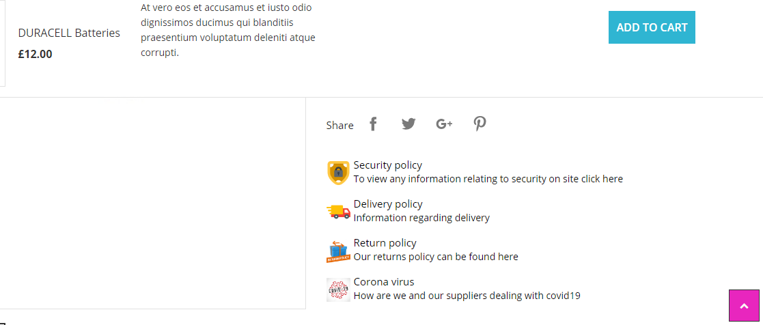
Task: Open the DURACELL Batteries product name link
Action: [69, 33]
